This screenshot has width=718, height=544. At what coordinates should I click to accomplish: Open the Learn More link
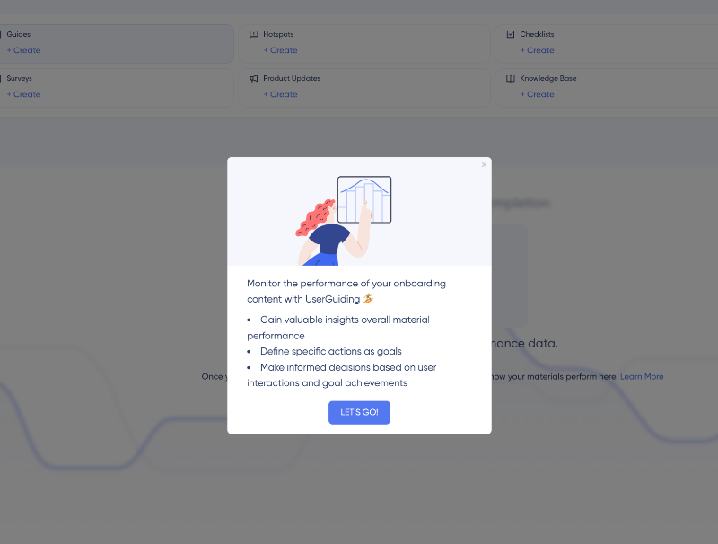[x=642, y=376]
